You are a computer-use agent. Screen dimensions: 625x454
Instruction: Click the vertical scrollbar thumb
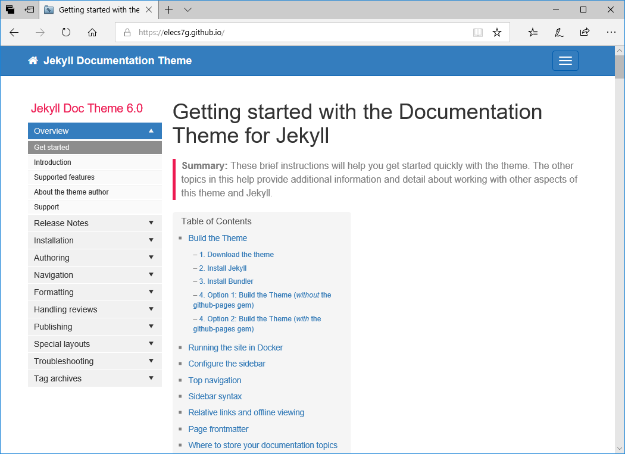[620, 67]
